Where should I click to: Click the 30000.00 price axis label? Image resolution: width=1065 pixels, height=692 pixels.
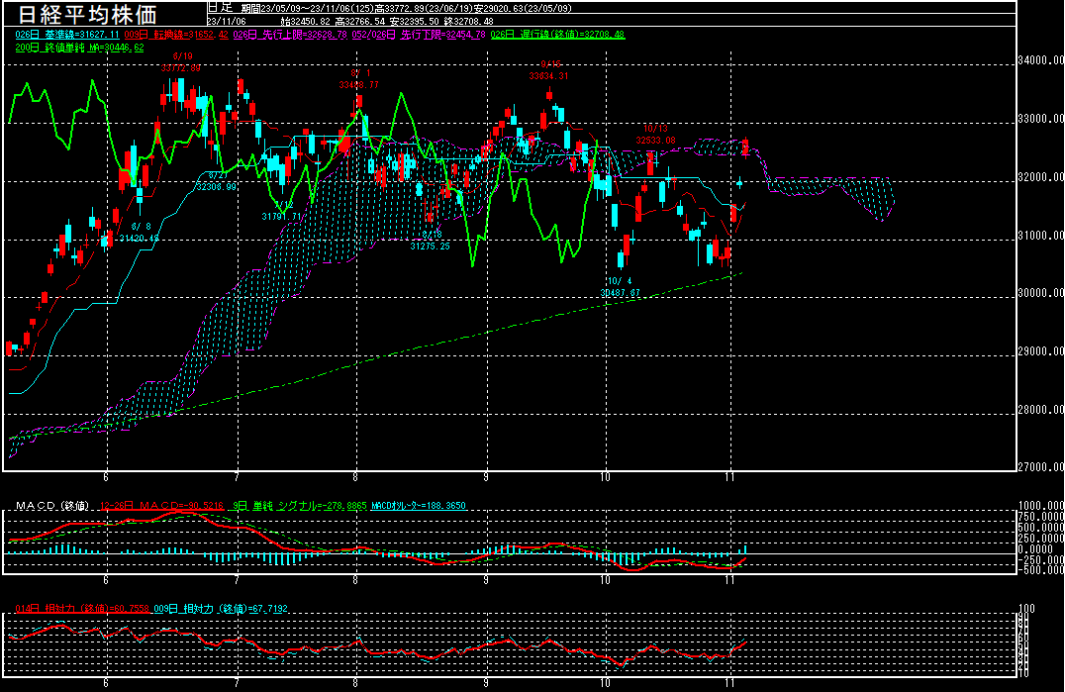1040,293
